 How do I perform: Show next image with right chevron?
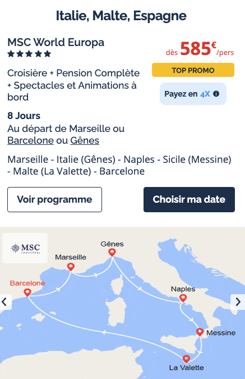[238, 302]
